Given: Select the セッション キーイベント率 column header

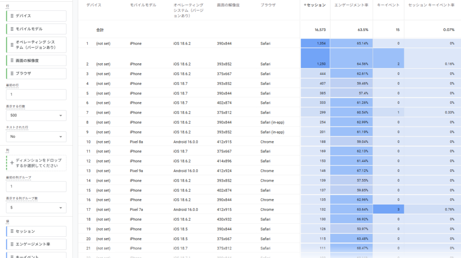Looking at the screenshot, I should 431,4.
